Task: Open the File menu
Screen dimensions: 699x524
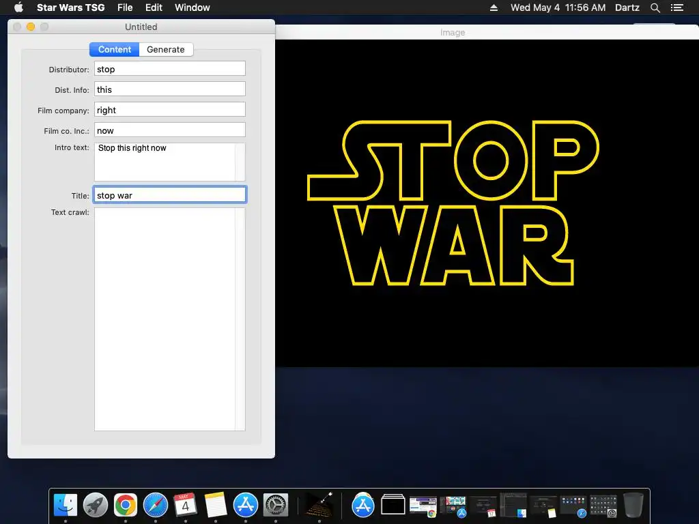Action: click(125, 8)
